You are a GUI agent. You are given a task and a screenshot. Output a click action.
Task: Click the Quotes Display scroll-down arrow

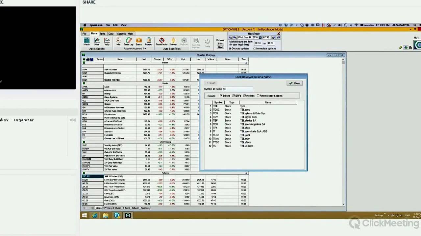click(343, 204)
